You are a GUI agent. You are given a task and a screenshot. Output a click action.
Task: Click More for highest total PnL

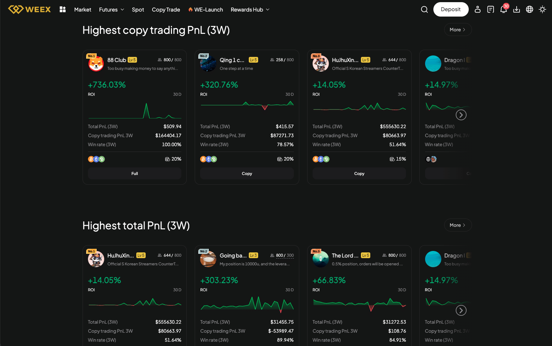tap(458, 225)
